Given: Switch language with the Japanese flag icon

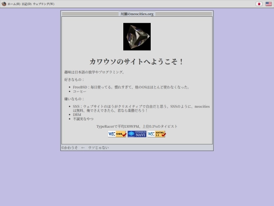Looking at the screenshot, I should coord(259,4).
